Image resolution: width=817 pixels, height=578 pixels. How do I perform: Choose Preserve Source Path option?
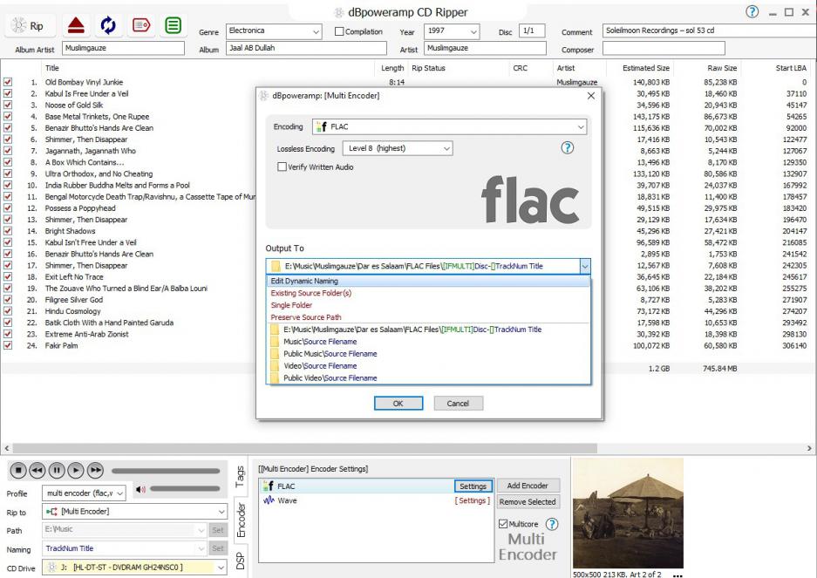tap(305, 317)
